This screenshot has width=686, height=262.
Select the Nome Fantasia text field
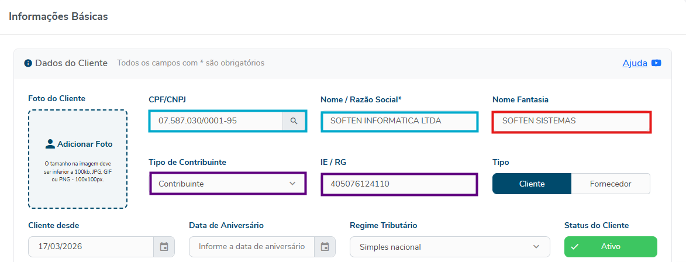point(571,122)
